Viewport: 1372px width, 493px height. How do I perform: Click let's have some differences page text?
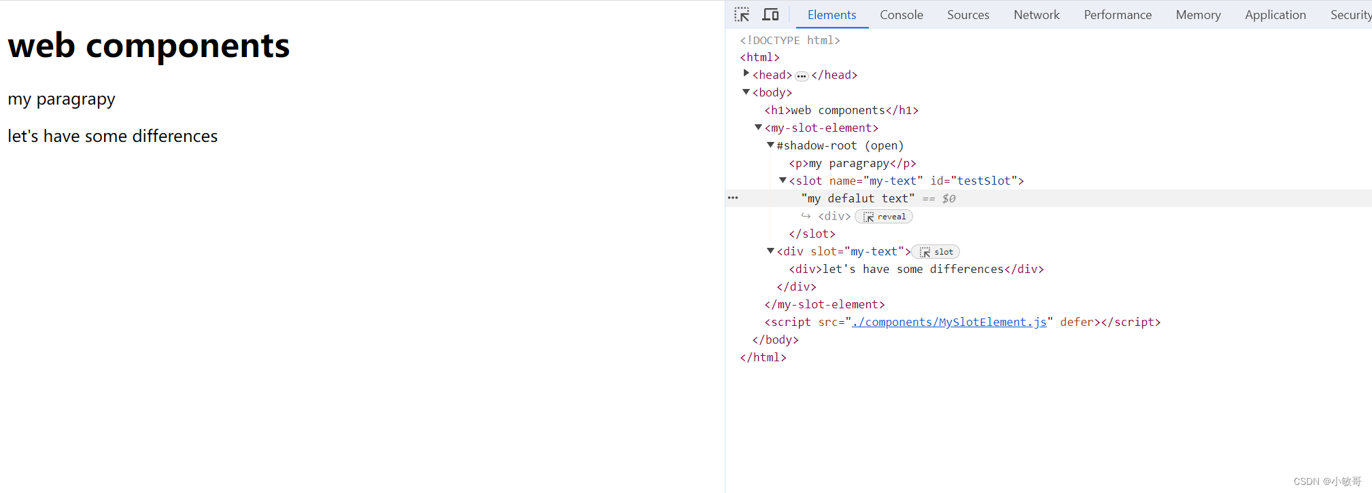tap(113, 136)
